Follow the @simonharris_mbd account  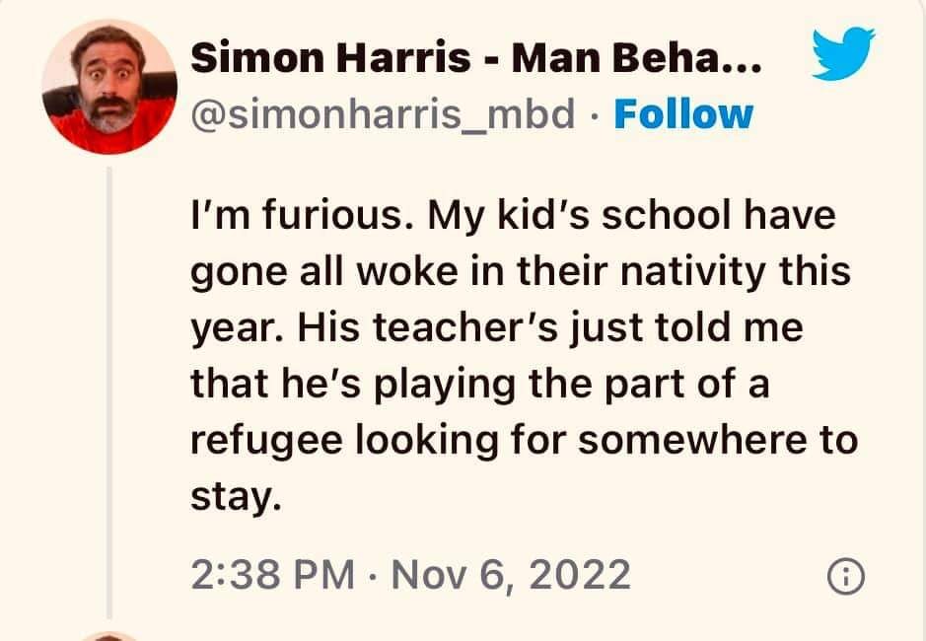pyautogui.click(x=683, y=114)
